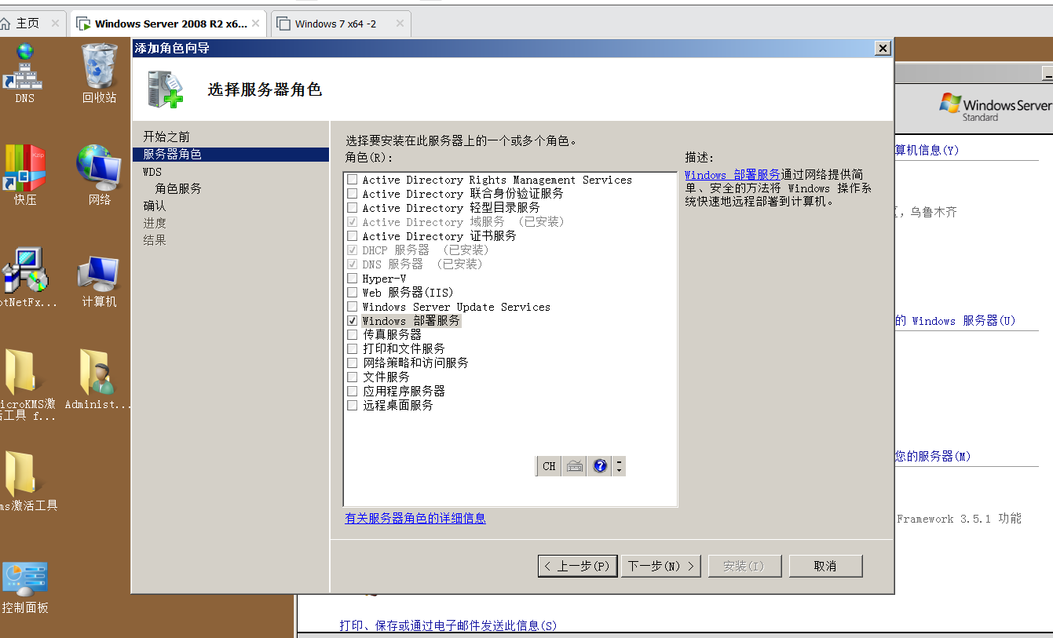
Task: Go to 确认 wizard step
Action: (155, 206)
